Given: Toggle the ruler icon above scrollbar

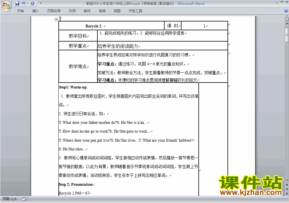Looking at the screenshot, I should pyautogui.click(x=287, y=19).
